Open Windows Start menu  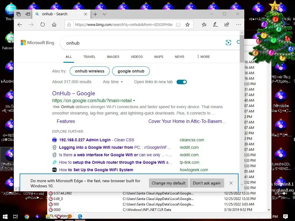coord(5,217)
